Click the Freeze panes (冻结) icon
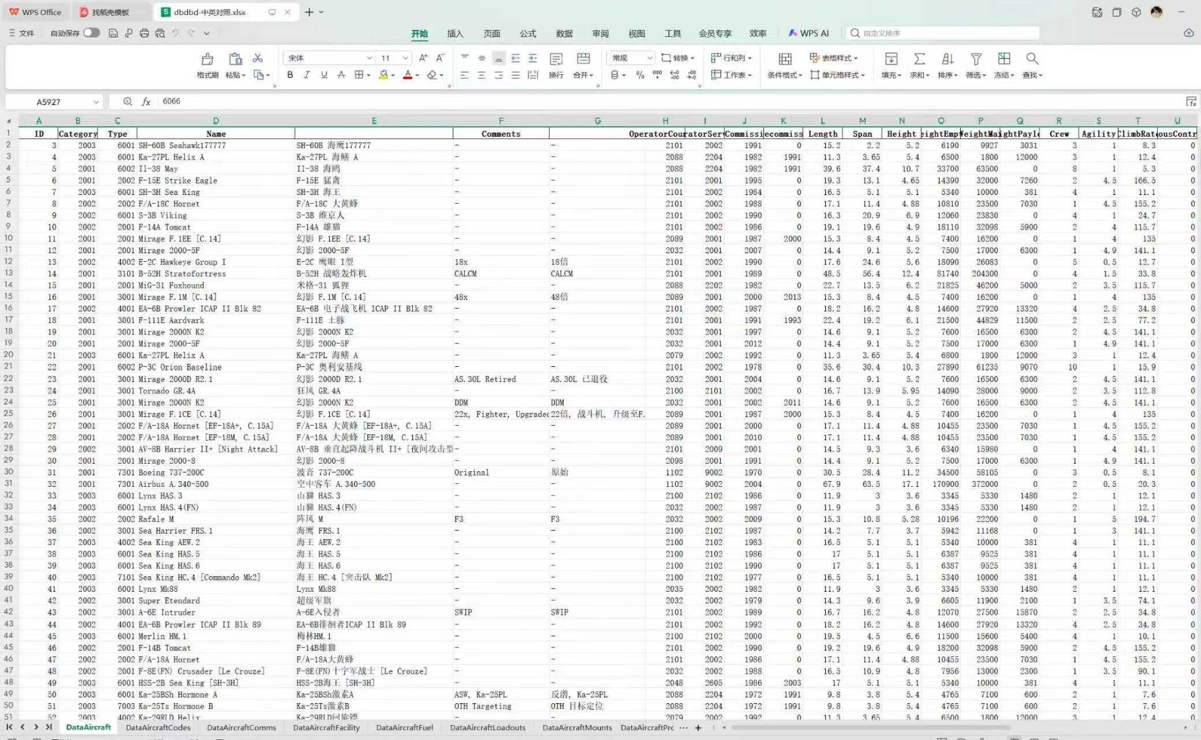The width and height of the screenshot is (1201, 740). tap(1003, 59)
